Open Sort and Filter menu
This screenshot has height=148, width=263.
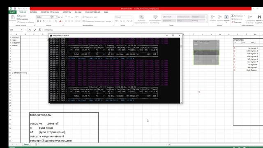[250, 19]
